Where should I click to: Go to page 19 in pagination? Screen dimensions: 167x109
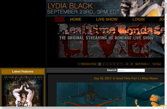pyautogui.click(x=127, y=64)
